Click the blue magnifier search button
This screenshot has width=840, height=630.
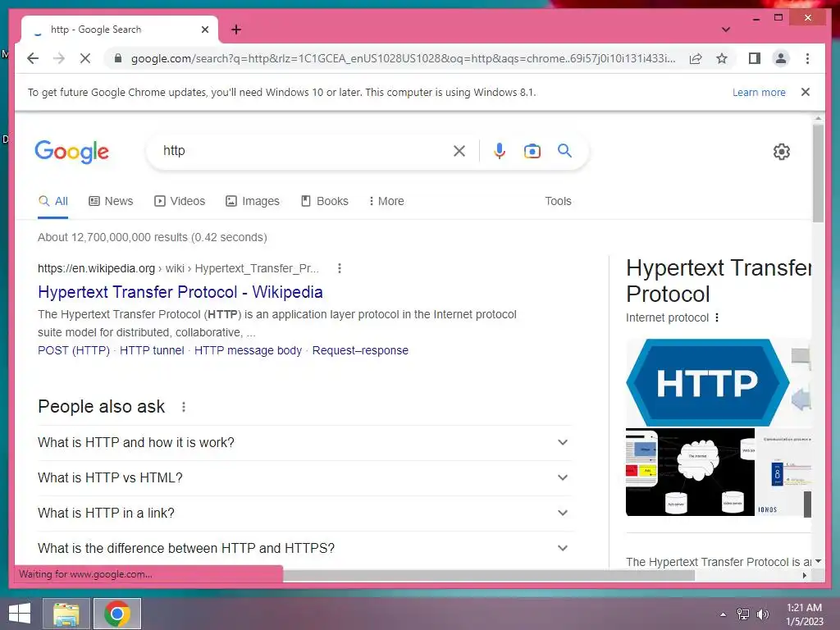[564, 151]
